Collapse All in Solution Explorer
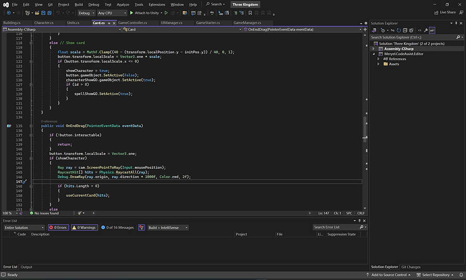 tap(405, 30)
